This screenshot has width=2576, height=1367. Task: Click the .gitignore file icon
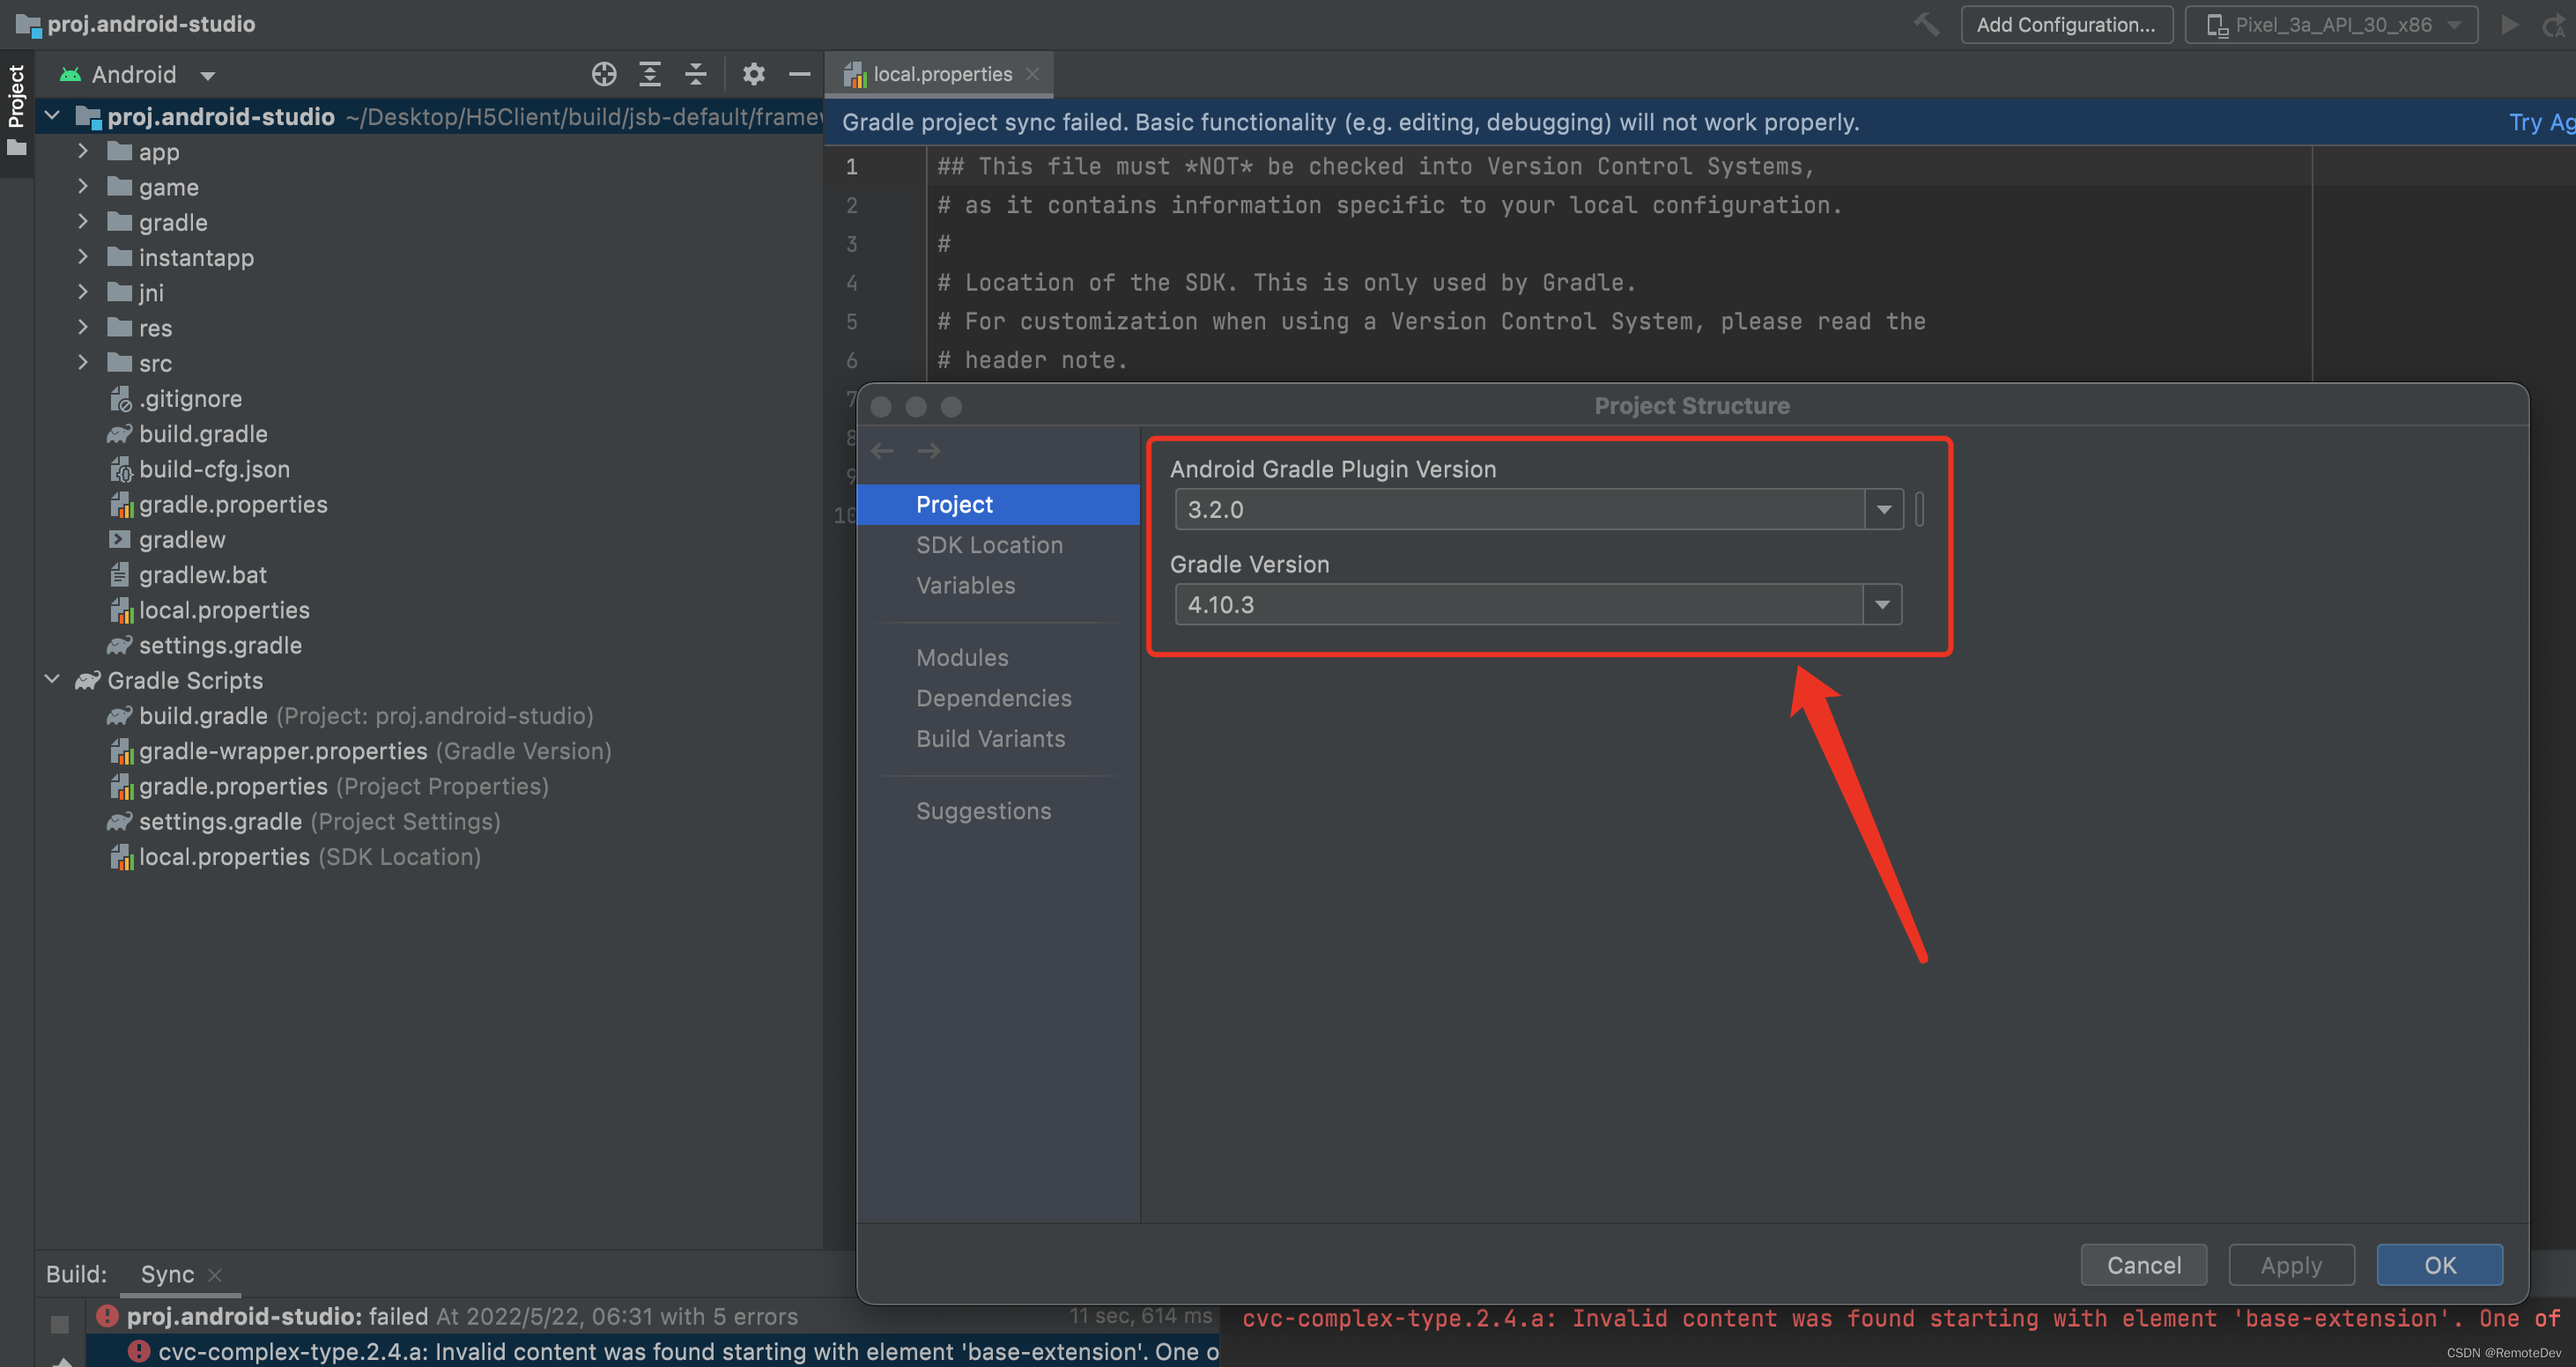[120, 399]
